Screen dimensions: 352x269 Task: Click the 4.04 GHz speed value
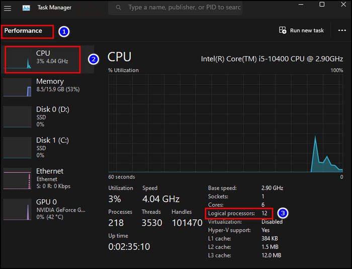point(161,199)
